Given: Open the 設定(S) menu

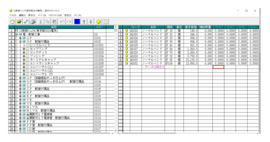Looking at the screenshot, I should 68,15.
